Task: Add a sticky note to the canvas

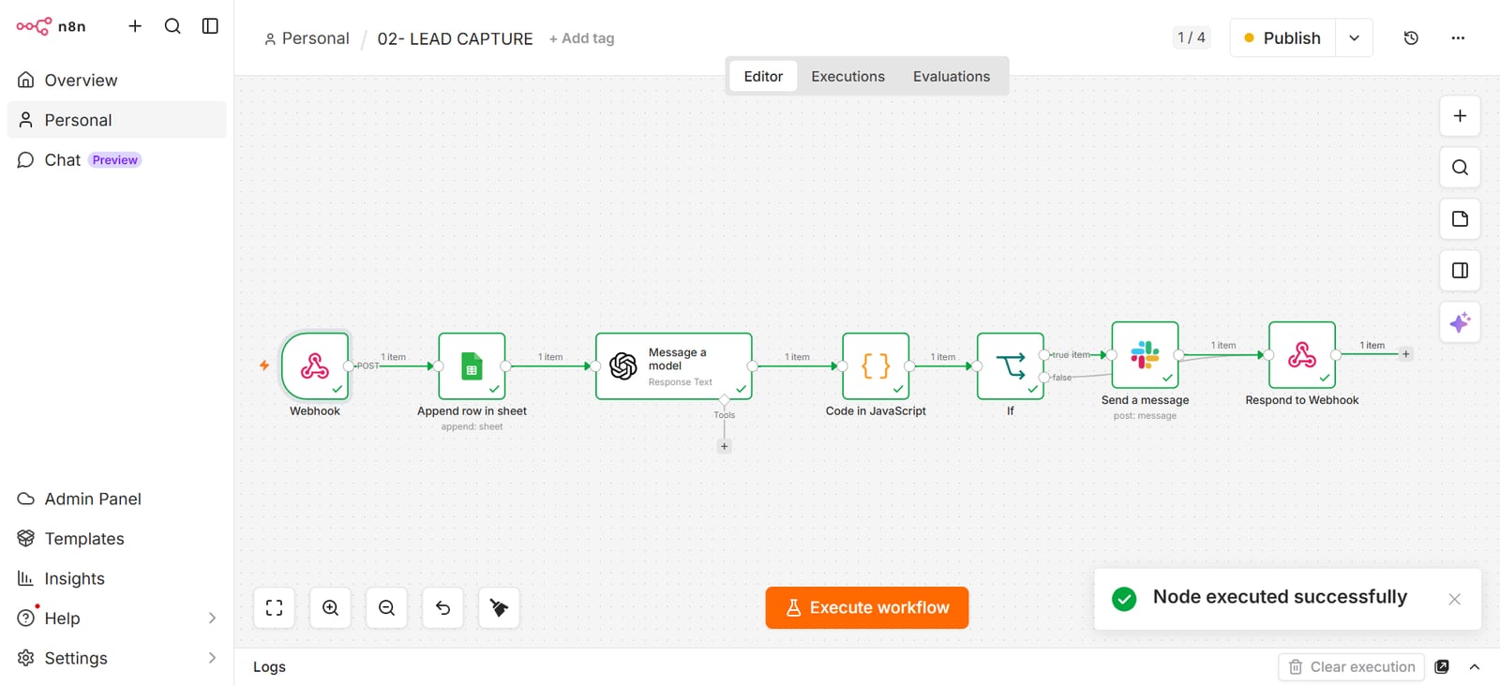Action: [1460, 219]
